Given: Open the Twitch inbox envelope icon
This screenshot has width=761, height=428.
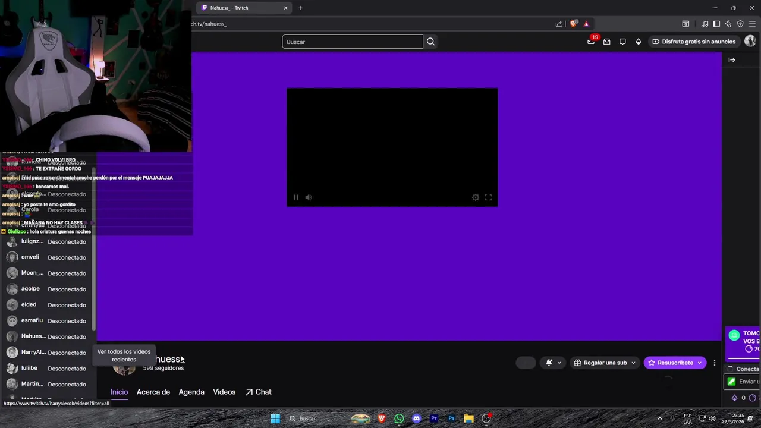Looking at the screenshot, I should click(x=606, y=42).
